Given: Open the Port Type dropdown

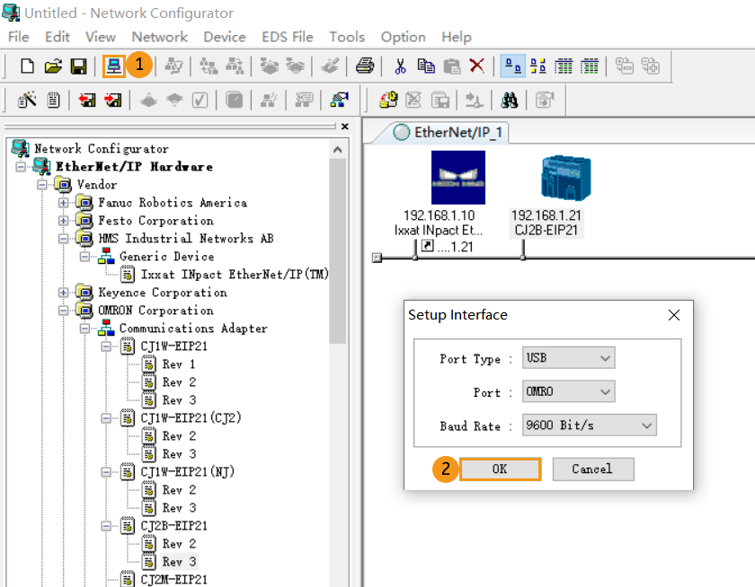Looking at the screenshot, I should coord(568,357).
